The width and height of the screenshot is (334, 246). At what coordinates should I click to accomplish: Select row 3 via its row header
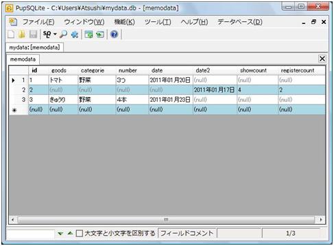19,100
